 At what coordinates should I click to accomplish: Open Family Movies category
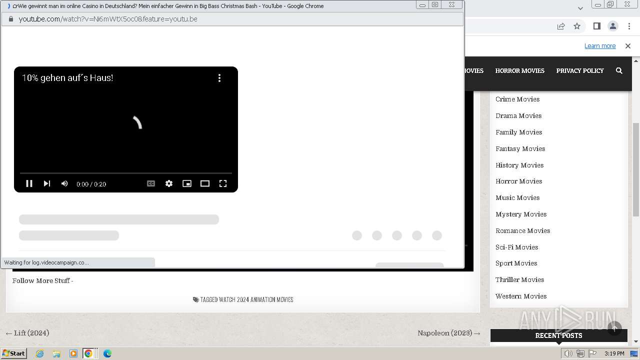519,132
